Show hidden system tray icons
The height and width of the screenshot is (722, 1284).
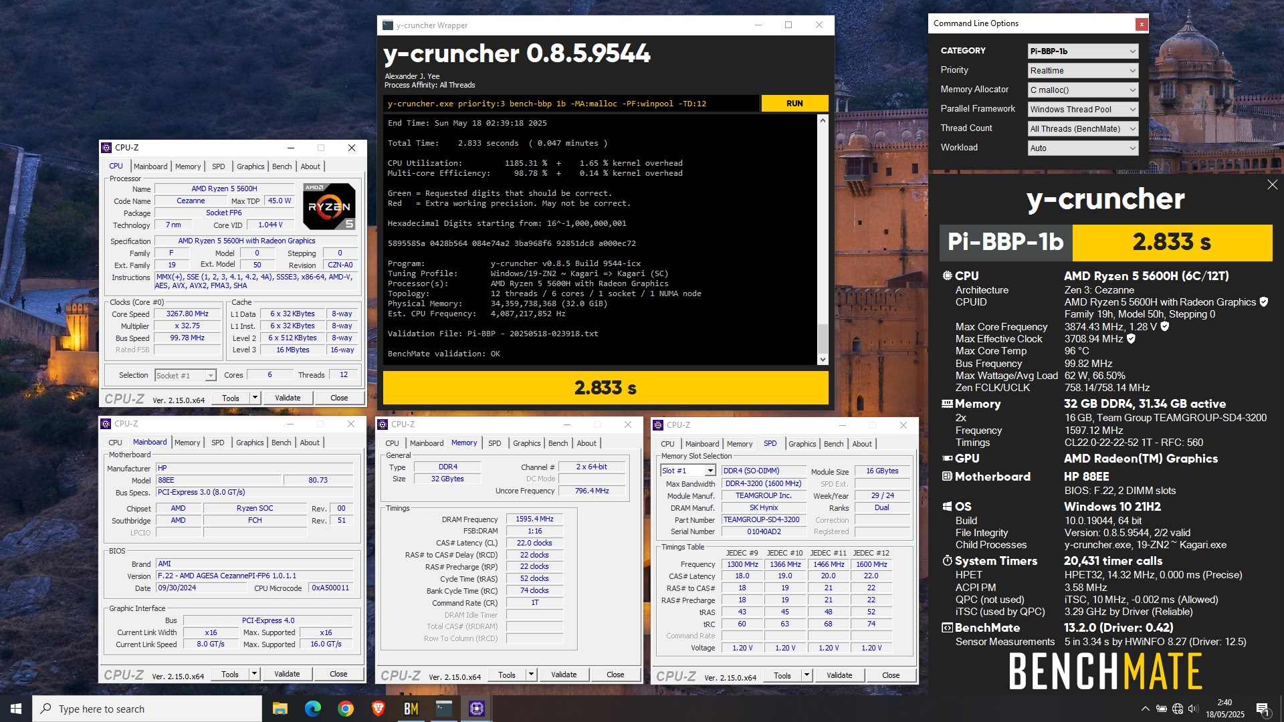click(1145, 709)
